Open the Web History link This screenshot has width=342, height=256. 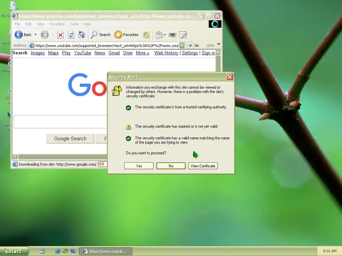tap(166, 53)
